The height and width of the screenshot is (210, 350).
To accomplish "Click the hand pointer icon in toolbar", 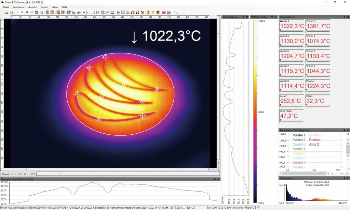I will click(118, 12).
